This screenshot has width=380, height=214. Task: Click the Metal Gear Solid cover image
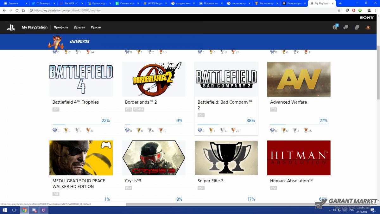[x=81, y=158]
